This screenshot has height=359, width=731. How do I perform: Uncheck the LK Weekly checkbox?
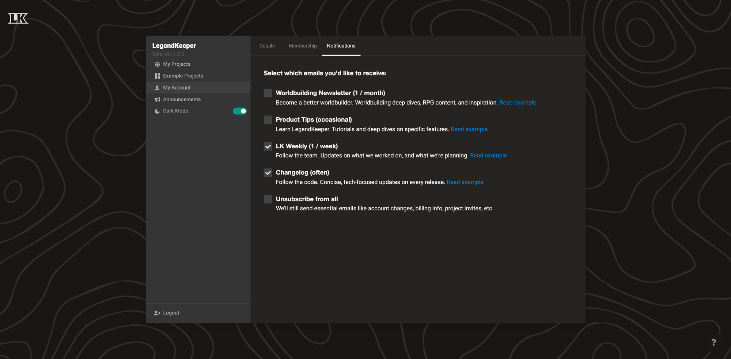pyautogui.click(x=268, y=146)
